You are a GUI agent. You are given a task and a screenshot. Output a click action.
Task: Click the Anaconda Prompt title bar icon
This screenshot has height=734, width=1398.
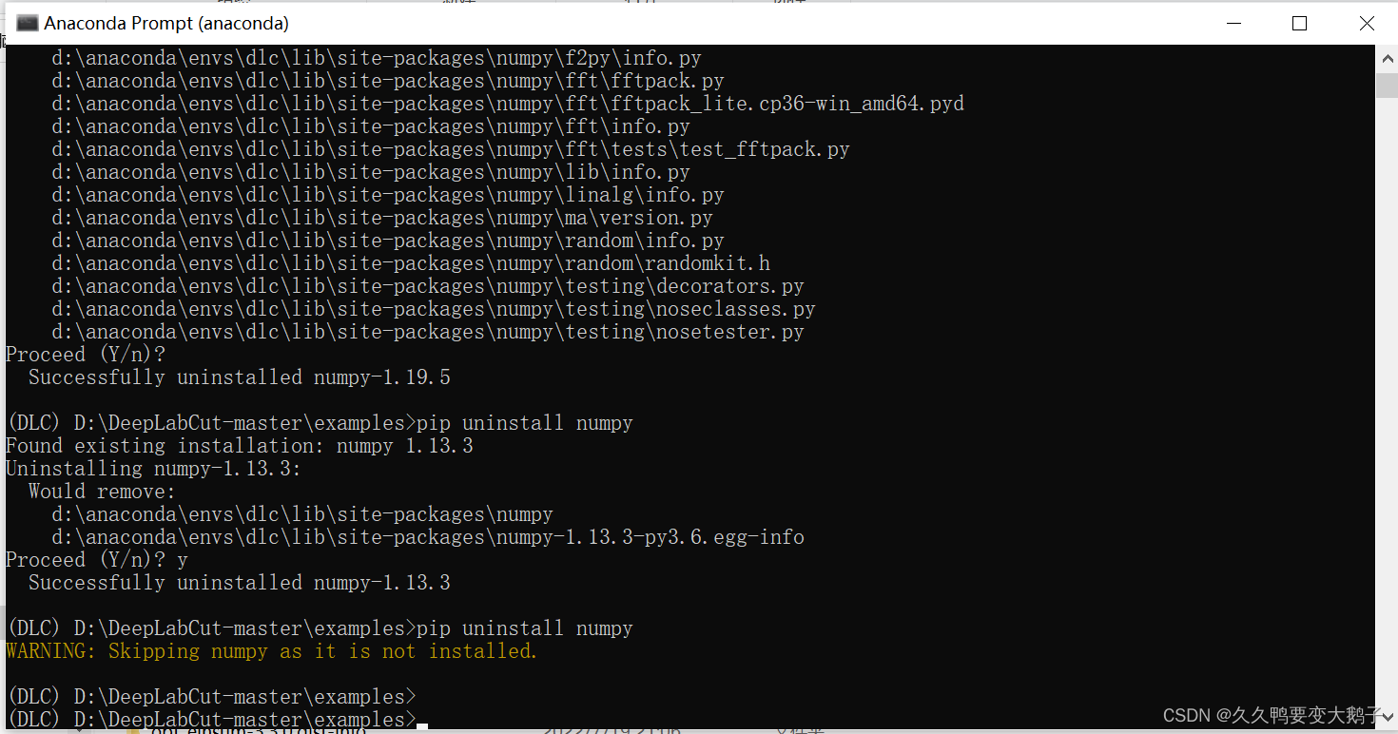(x=27, y=23)
